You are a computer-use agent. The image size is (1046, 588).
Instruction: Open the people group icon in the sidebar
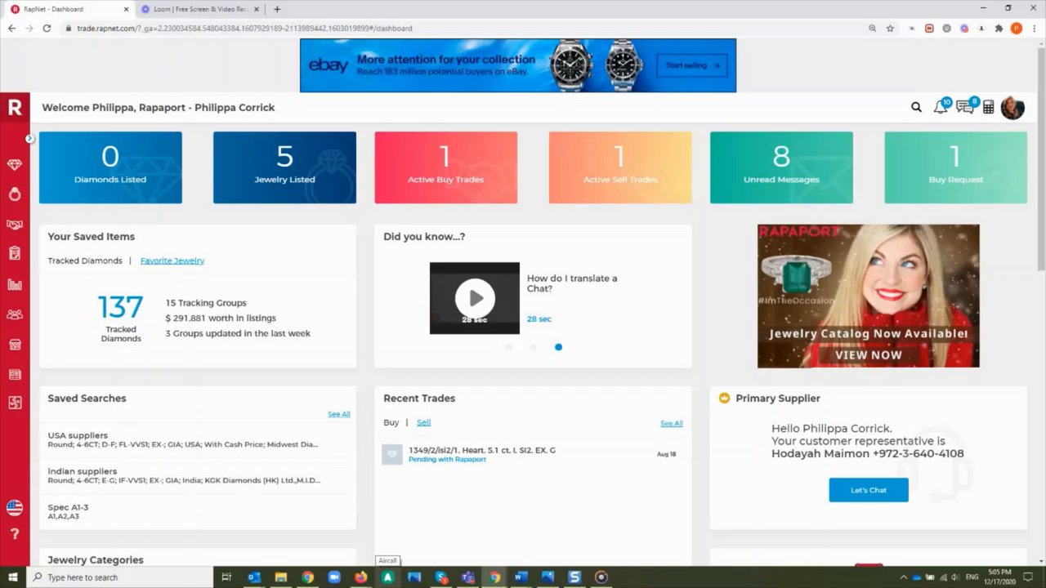pos(15,314)
